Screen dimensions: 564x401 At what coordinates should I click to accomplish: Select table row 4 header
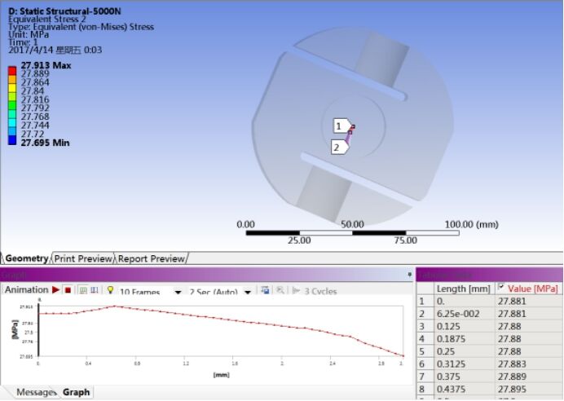coord(425,339)
